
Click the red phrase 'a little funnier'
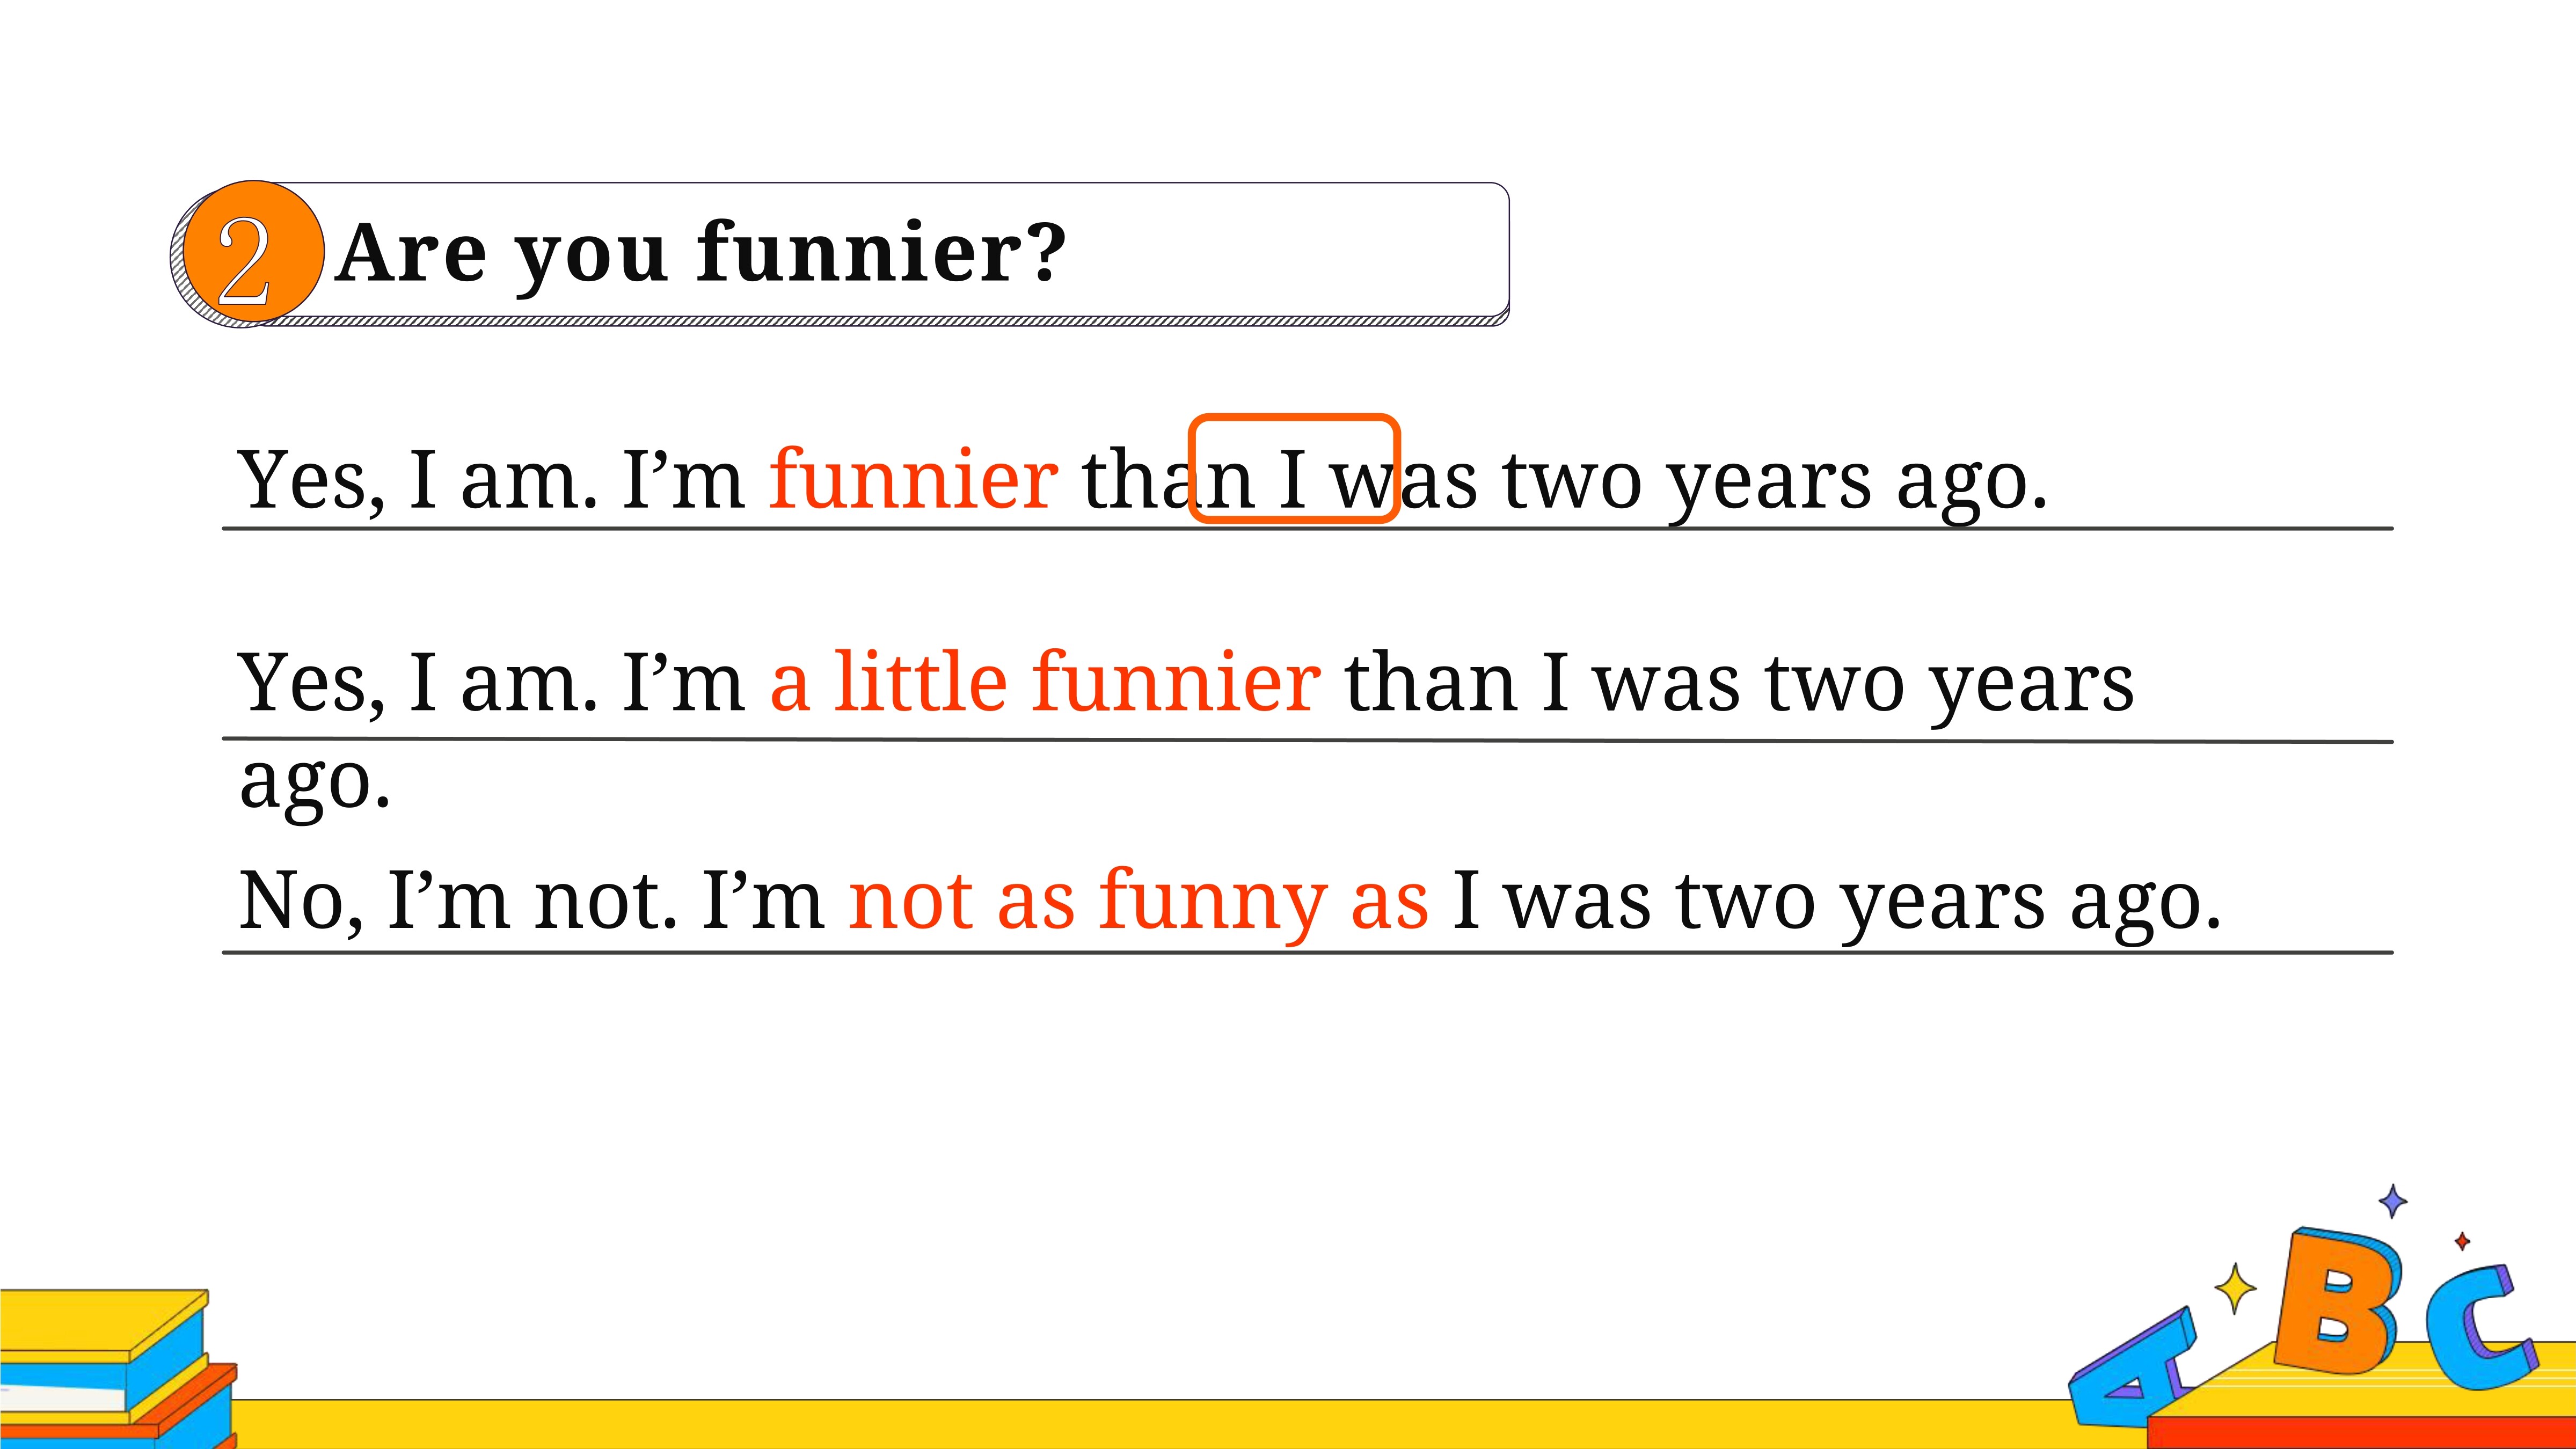1045,682
